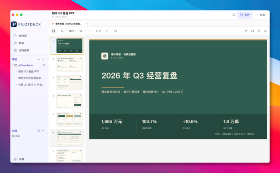The width and height of the screenshot is (280, 173).
Task: Click the 1,885 万元 GMV figure
Action: click(112, 122)
